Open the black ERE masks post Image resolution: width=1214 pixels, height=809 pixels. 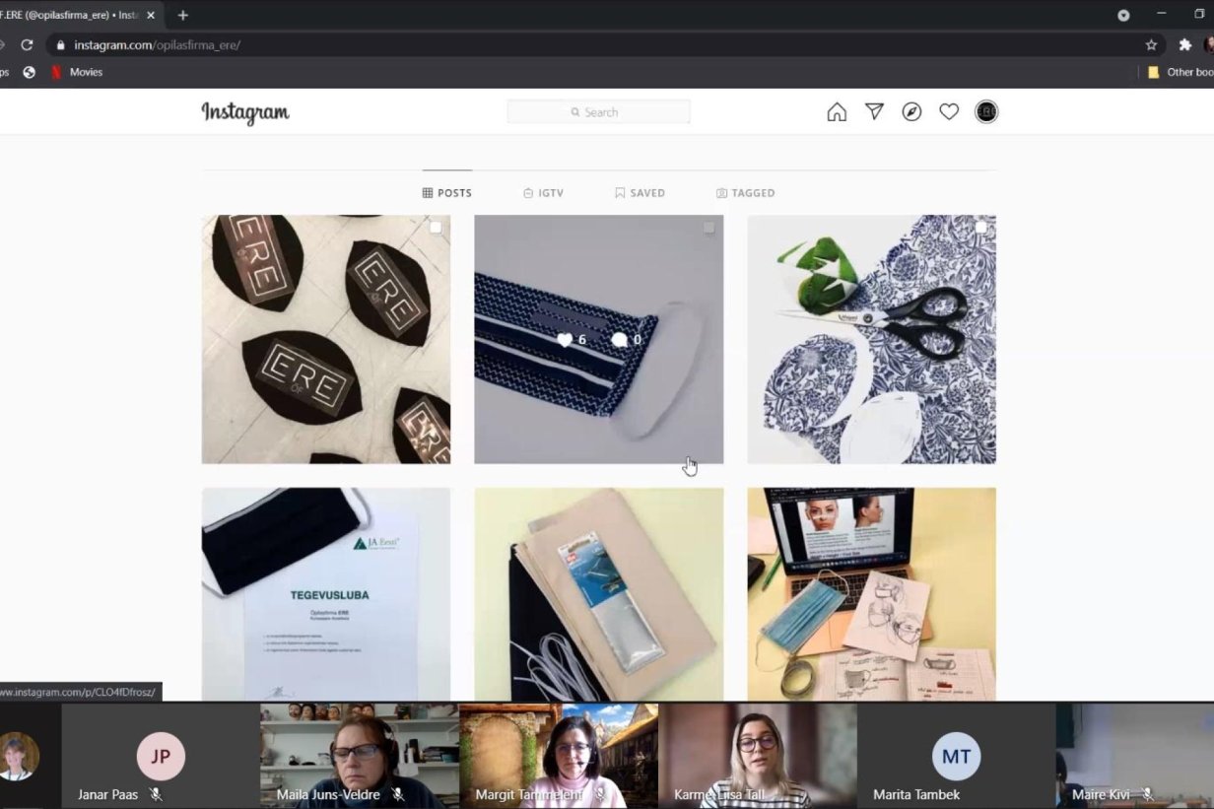[326, 339]
